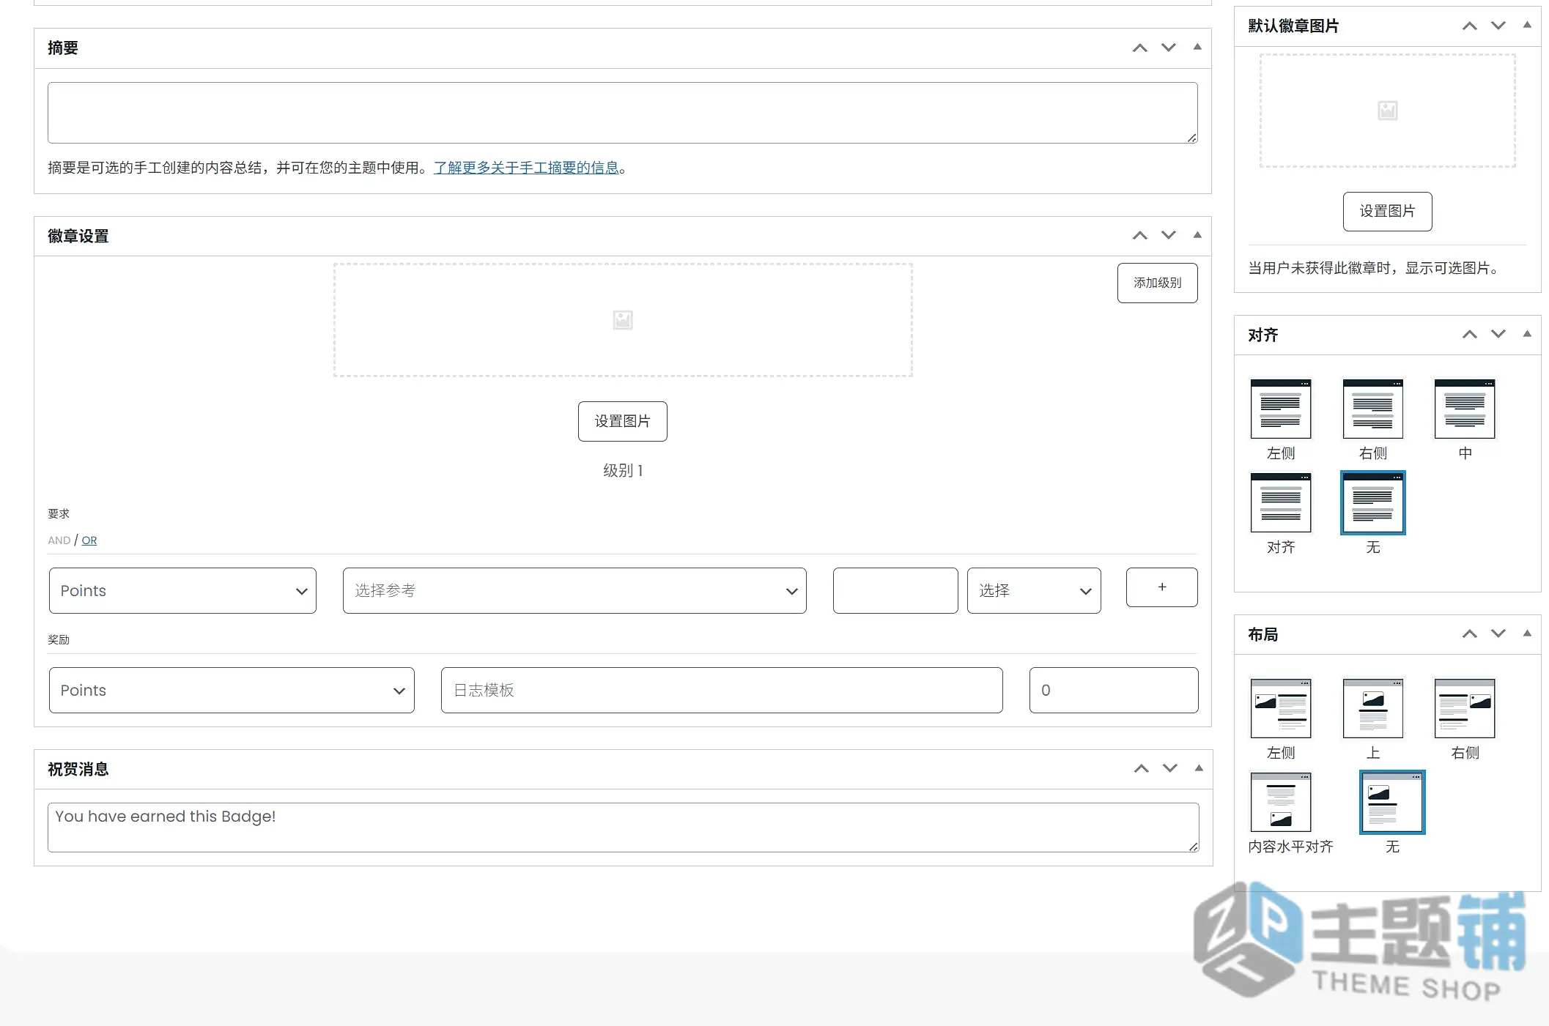Collapse the 对齐 panel

pyautogui.click(x=1527, y=334)
